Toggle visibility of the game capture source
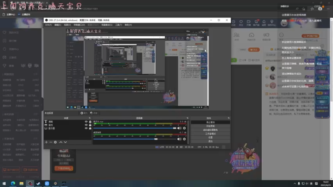Viewport: 333px width, 187px height. [86, 125]
